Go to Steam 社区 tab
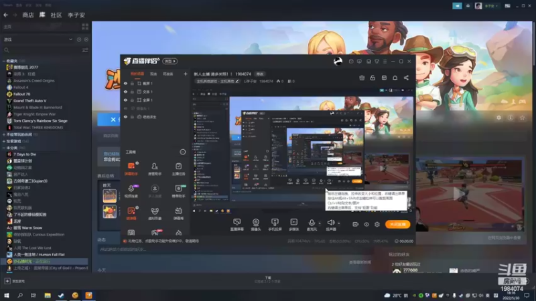 pyautogui.click(x=56, y=15)
